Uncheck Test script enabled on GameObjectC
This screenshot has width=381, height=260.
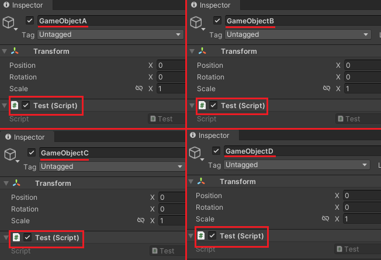[x=27, y=238]
